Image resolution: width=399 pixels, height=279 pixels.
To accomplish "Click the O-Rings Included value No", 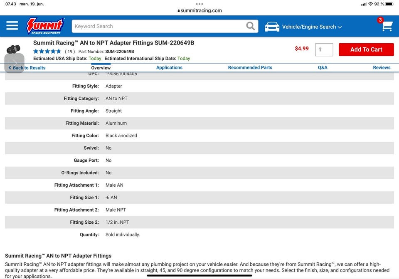I will [x=108, y=173].
